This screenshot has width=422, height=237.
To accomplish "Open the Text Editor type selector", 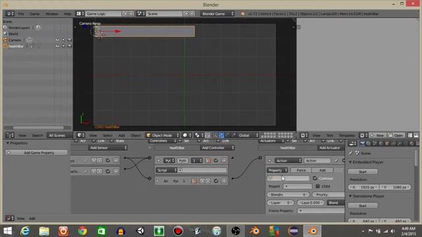I will tap(304, 135).
